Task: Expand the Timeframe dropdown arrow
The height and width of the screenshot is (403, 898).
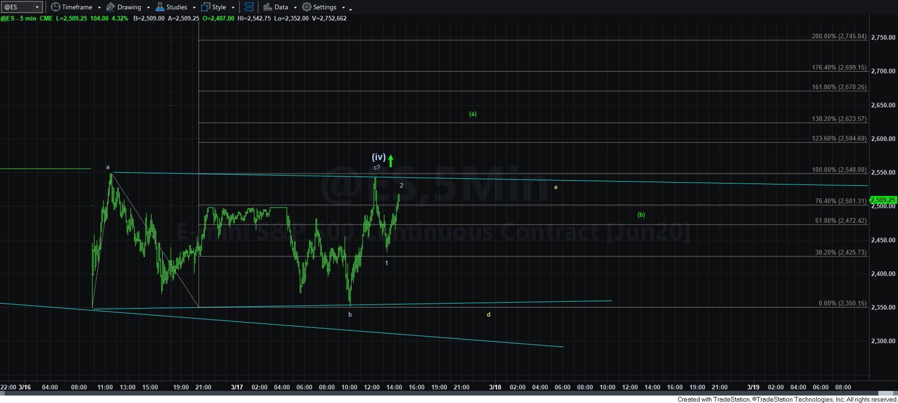Action: coord(99,7)
